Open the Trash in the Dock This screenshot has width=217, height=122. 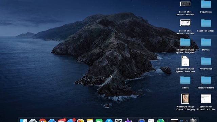(x=193, y=121)
